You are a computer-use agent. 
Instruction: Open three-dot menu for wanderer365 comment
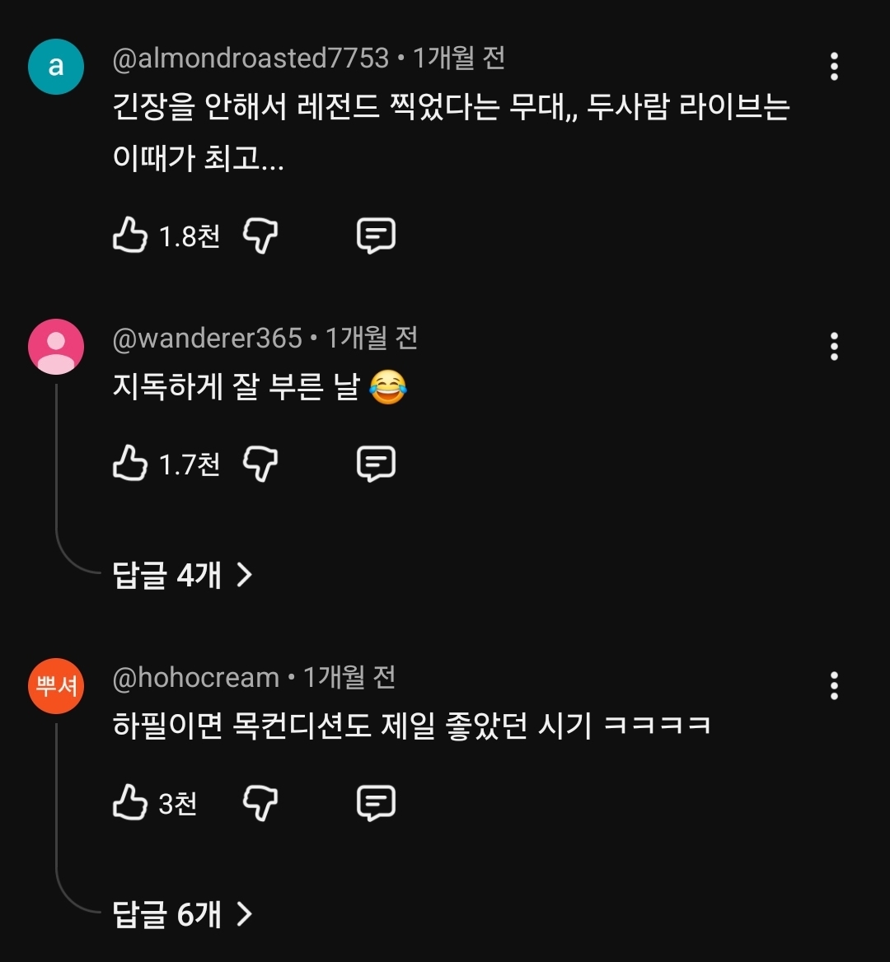point(833,347)
